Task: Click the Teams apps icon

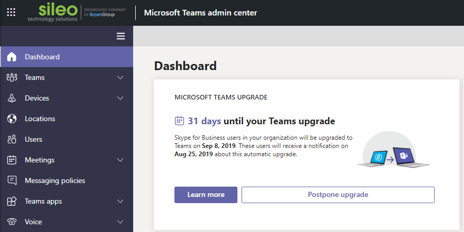Action: click(11, 201)
